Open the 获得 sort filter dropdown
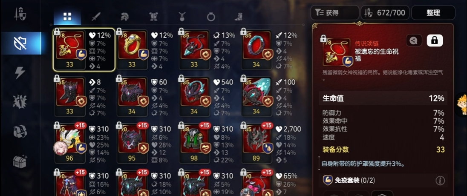Image resolution: width=467 pixels, height=196 pixels. 334,12
